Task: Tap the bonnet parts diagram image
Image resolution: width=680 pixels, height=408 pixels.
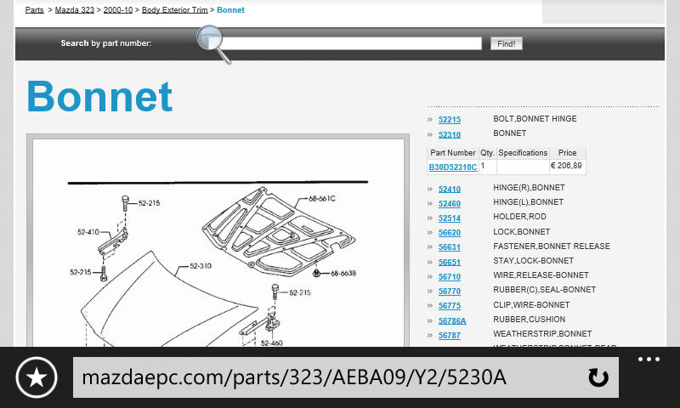Action: pyautogui.click(x=221, y=246)
